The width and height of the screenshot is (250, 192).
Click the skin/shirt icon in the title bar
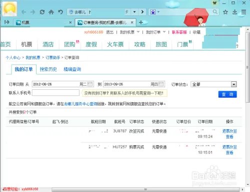[x=214, y=3]
